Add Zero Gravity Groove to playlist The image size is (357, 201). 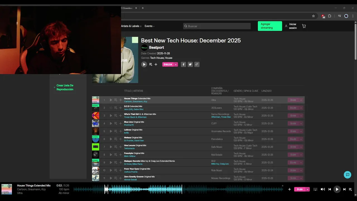pos(120,178)
